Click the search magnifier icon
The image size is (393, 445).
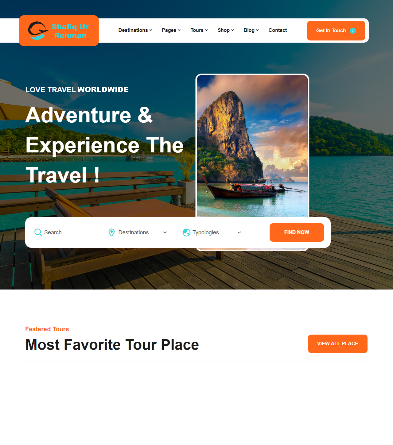click(x=38, y=232)
